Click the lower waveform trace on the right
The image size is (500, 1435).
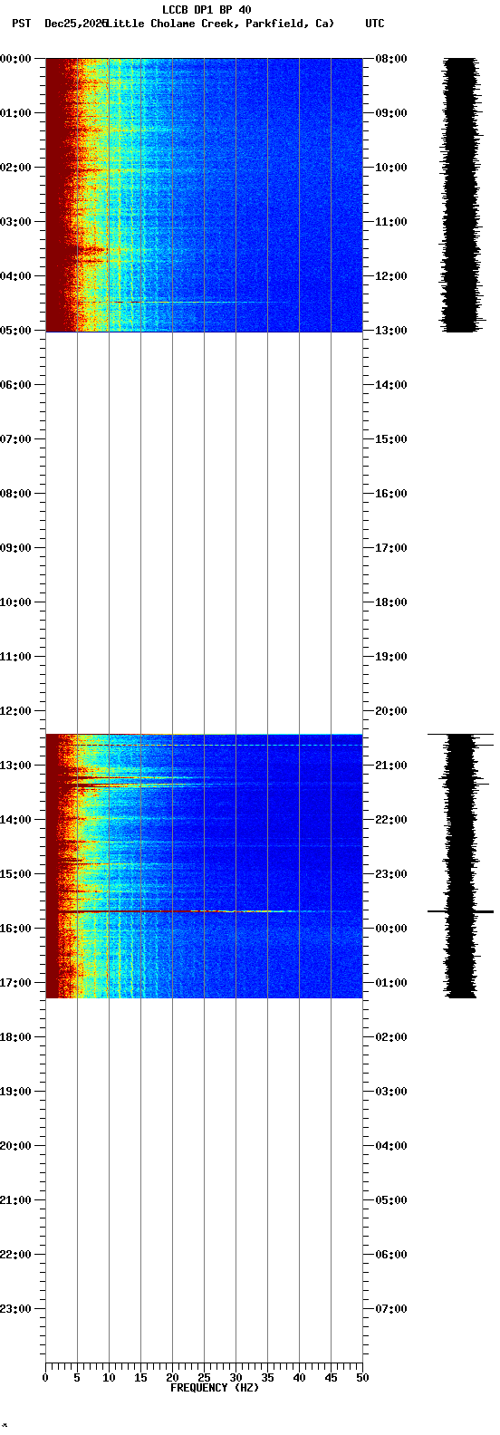pyautogui.click(x=461, y=866)
